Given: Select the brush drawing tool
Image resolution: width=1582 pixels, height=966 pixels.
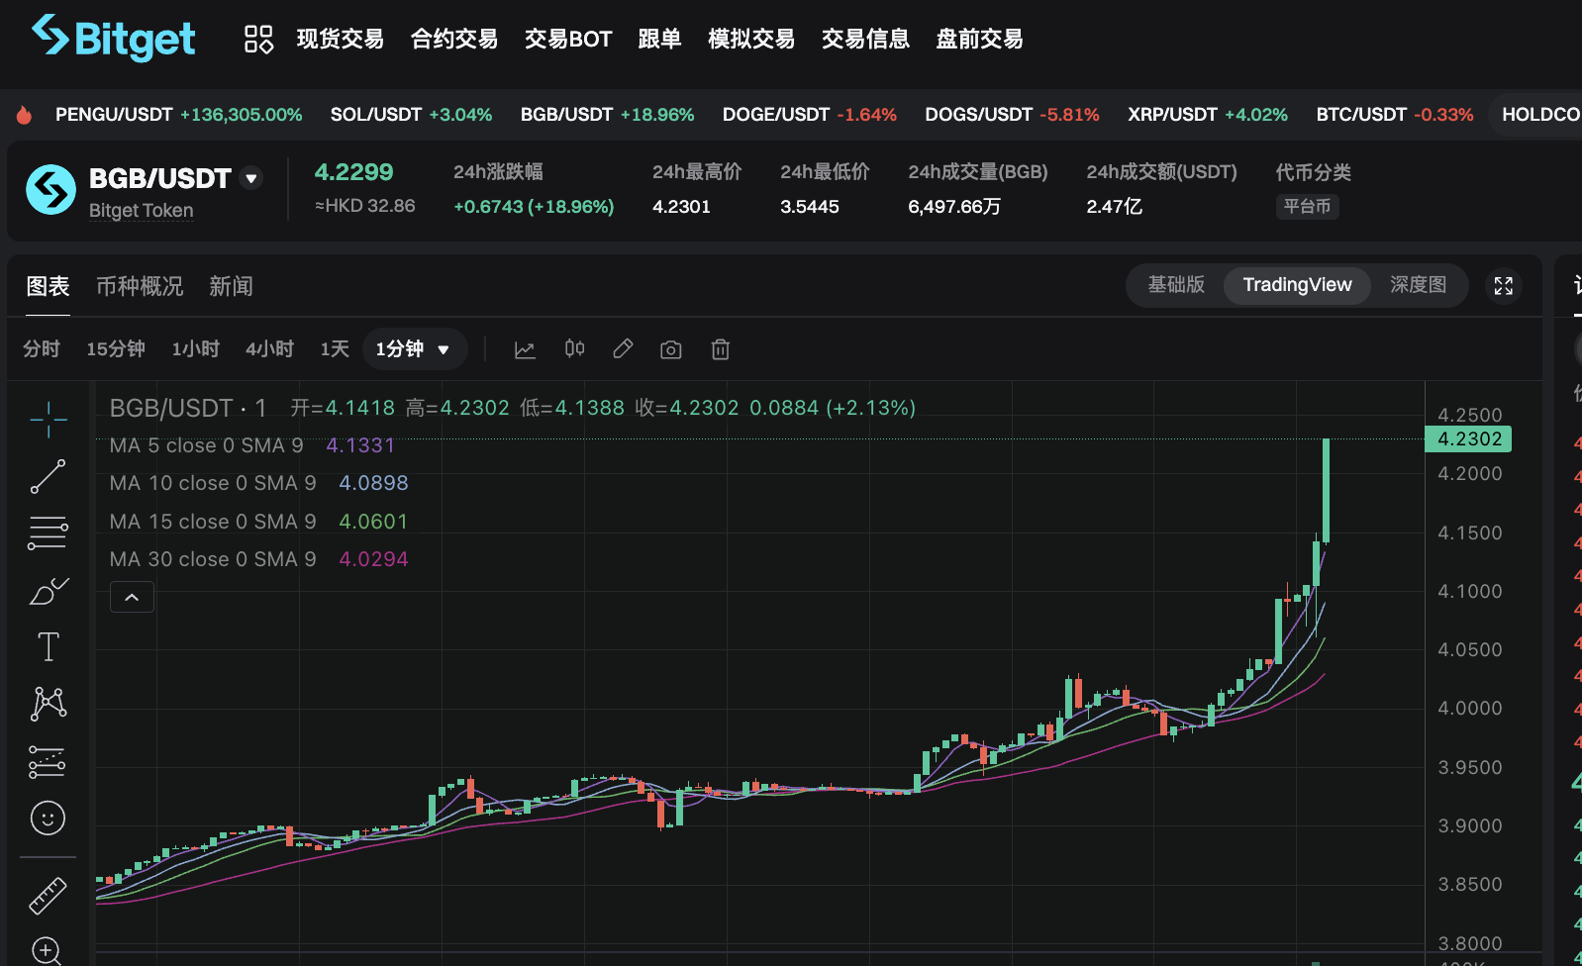Looking at the screenshot, I should point(49,590).
